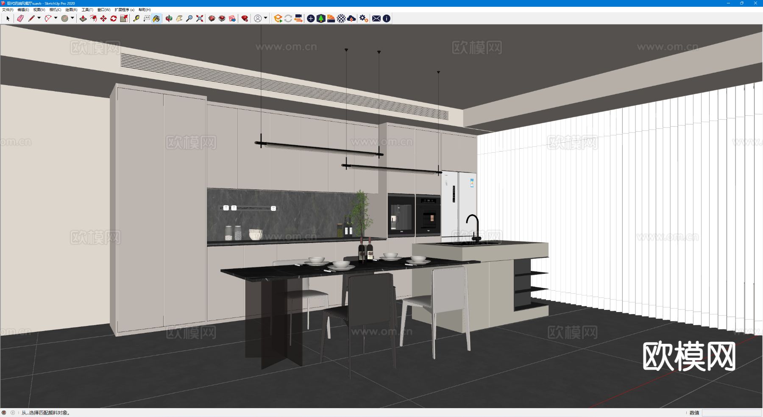Click the user account profile icon

coord(258,19)
